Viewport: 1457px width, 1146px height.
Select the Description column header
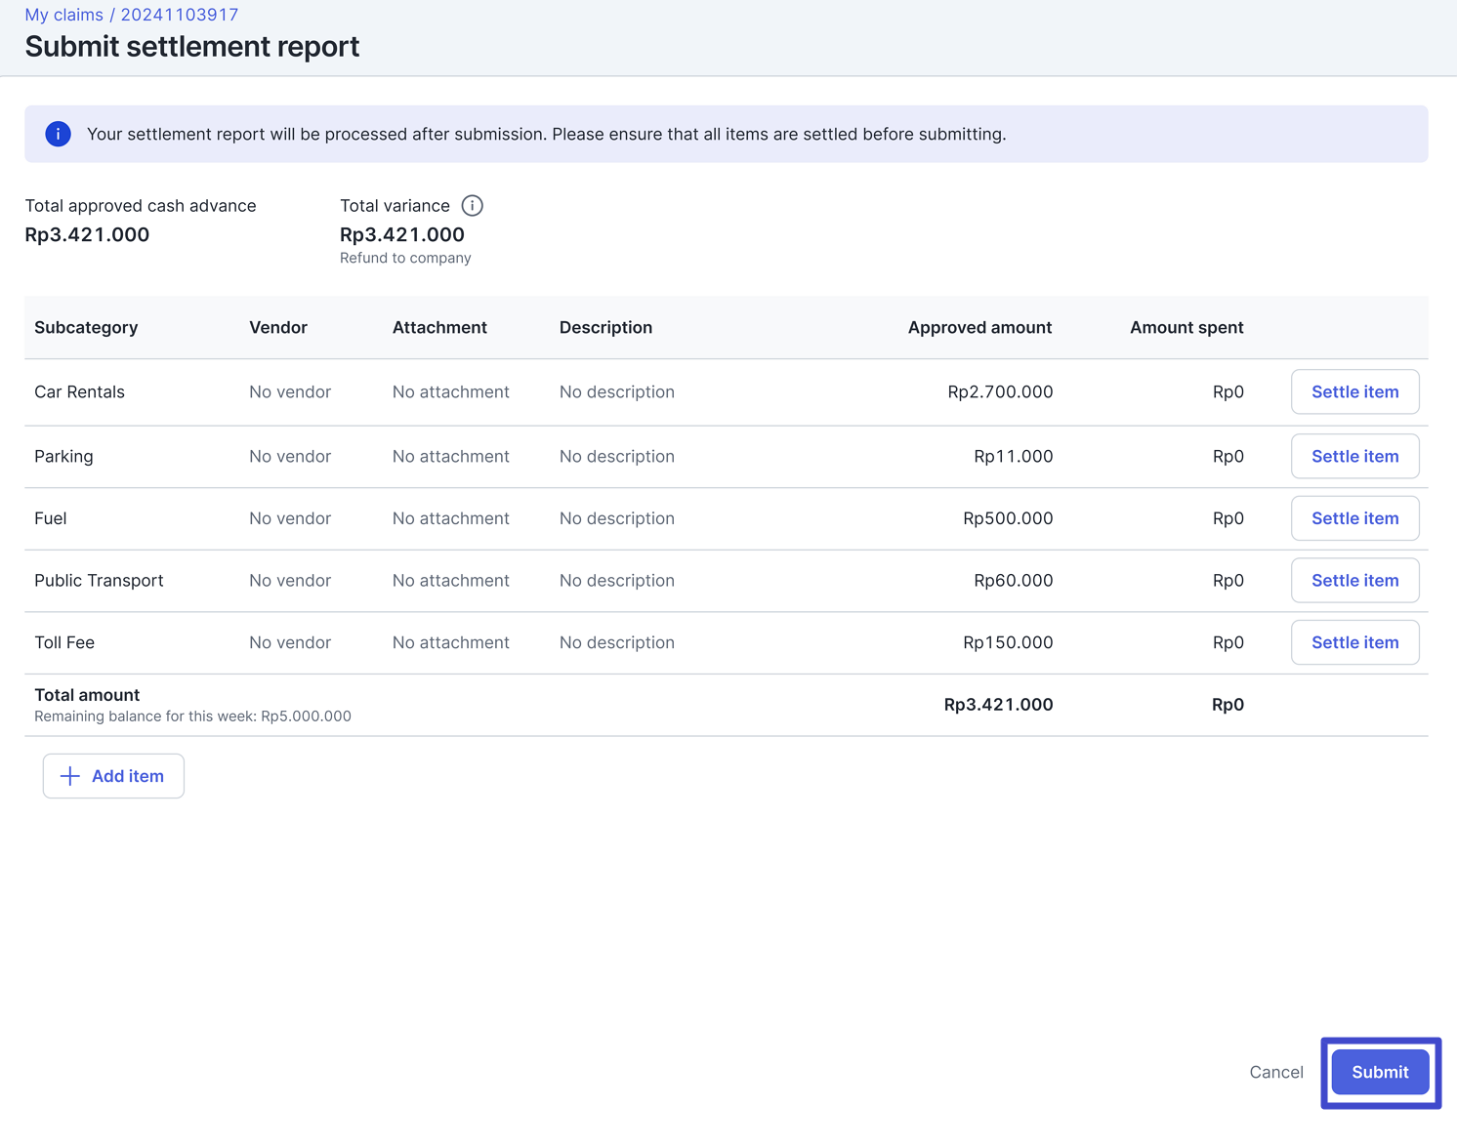[x=605, y=327]
